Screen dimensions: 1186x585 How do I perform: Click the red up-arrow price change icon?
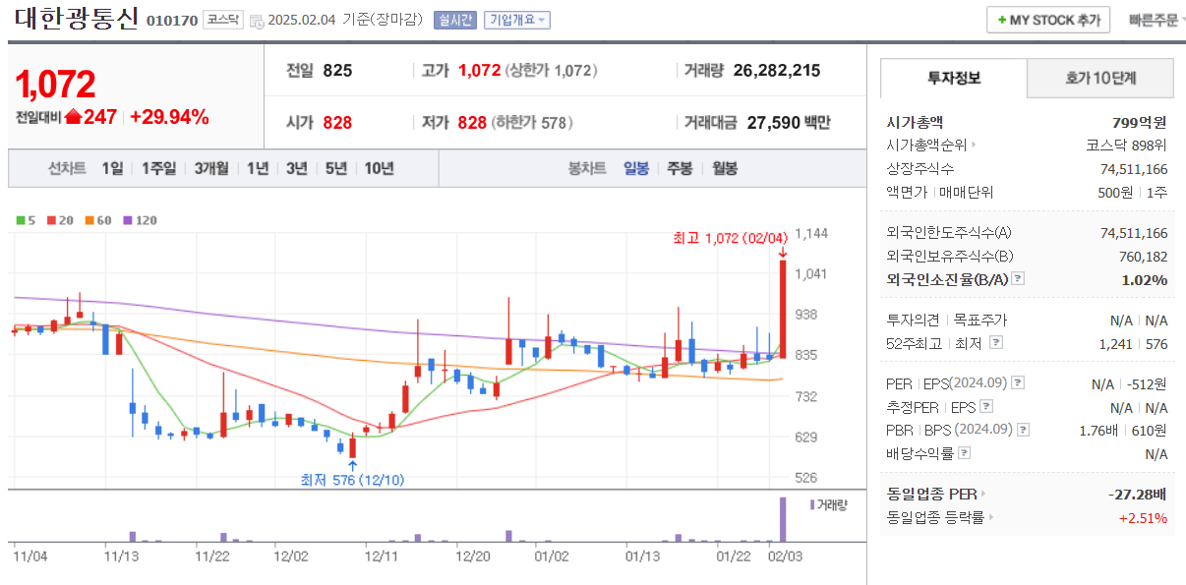click(72, 117)
